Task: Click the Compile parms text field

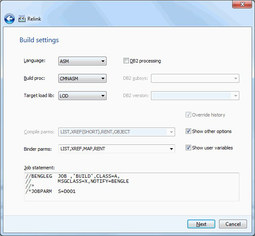Action: (113, 132)
